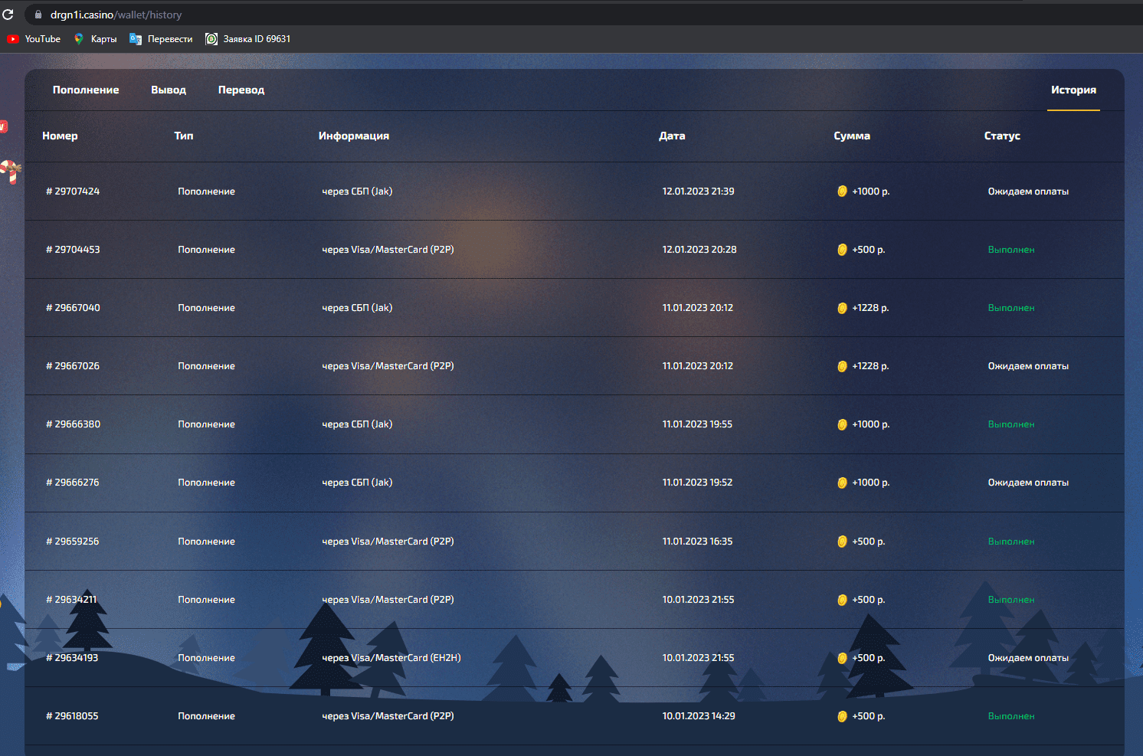Screen dimensions: 1143x756
Task: Click через Visa/MasterCard (EH2H) info text
Action: pos(391,658)
